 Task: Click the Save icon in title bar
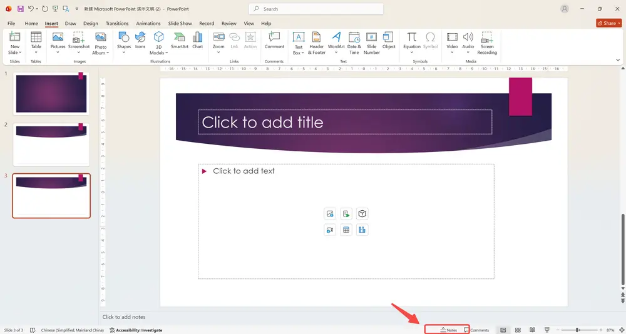click(21, 8)
